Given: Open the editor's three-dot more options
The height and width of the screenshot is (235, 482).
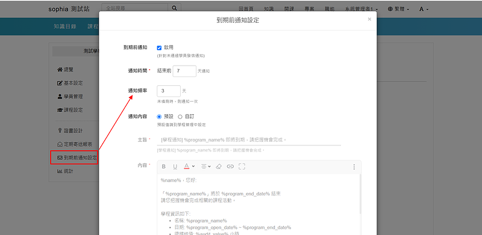Looking at the screenshot, I should click(x=354, y=167).
